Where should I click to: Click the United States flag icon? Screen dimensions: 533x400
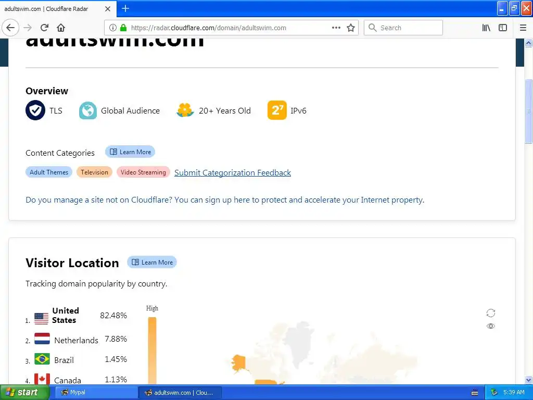[42, 319]
